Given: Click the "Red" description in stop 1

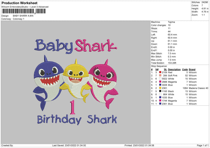Looking at the screenshot, I should pos(170,72).
